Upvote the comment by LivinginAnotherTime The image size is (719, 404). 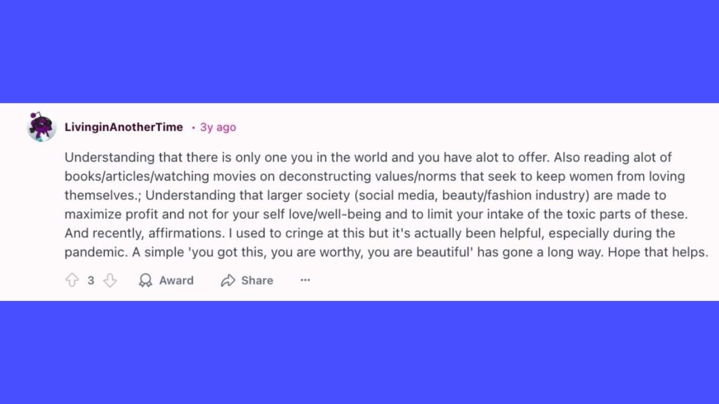tap(72, 281)
